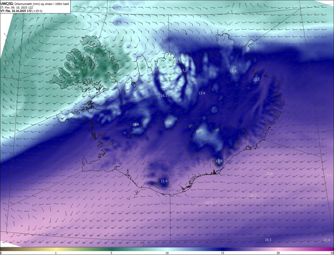Image resolution: width=334 pixels, height=255 pixels.
Task: Click the 16.1 value label
Action: (164, 96)
